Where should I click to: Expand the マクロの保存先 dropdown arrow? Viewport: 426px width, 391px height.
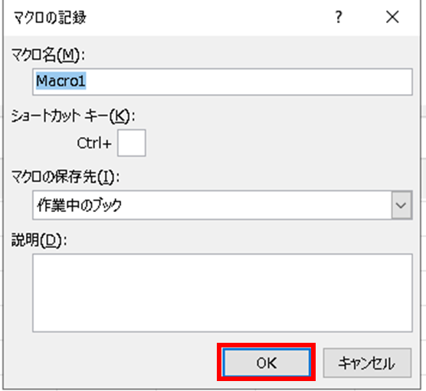pos(401,205)
